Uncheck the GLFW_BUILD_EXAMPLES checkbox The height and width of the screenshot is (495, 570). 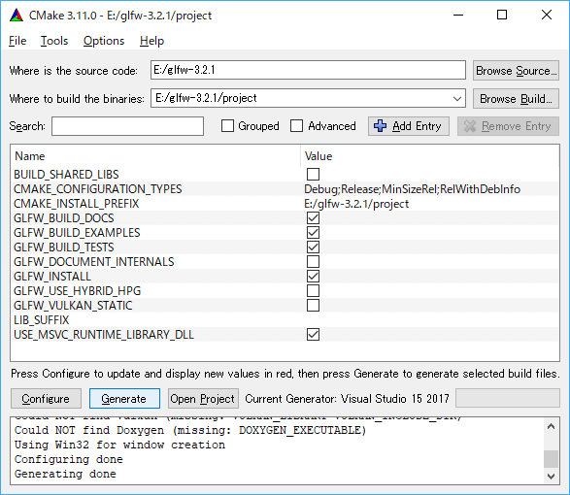313,233
